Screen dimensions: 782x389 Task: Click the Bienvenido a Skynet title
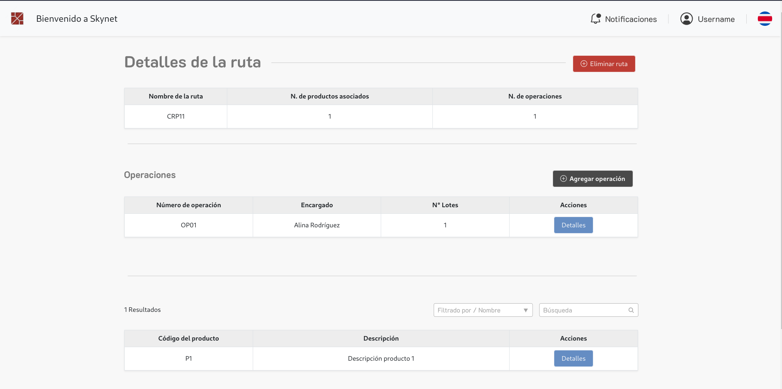click(x=77, y=19)
